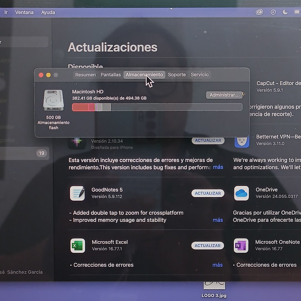
Task: Click the GoodNotes 5 app icon
Action: (x=77, y=193)
